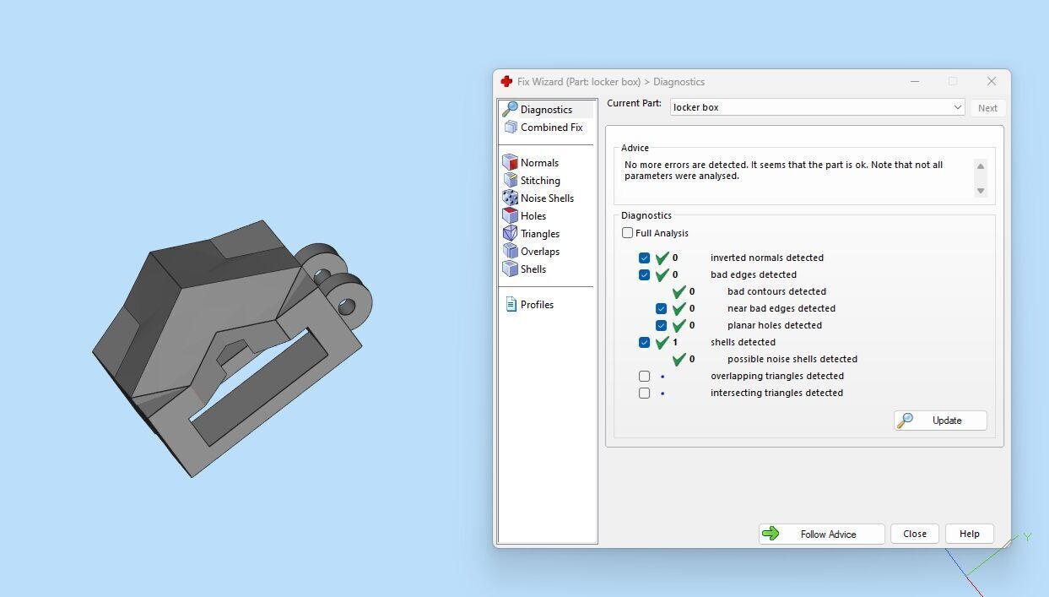Uncheck inverted normals detection checkbox
This screenshot has width=1049, height=597.
coord(645,258)
